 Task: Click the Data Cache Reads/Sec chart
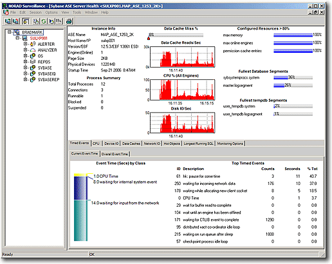coord(182,57)
